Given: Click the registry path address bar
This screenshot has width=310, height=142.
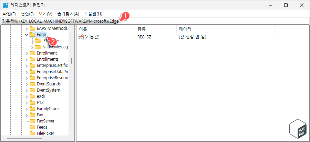Looking at the screenshot, I should tap(155, 21).
